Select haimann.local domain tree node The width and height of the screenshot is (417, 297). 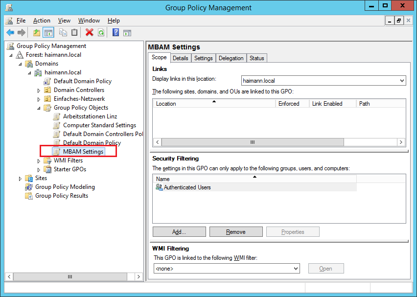point(63,72)
